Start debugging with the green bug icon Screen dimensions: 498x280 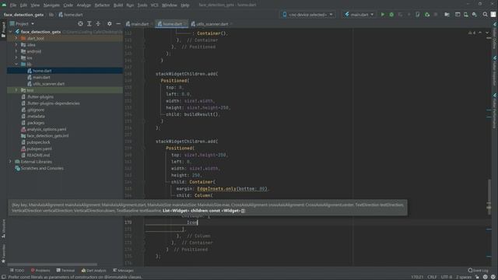(391, 15)
